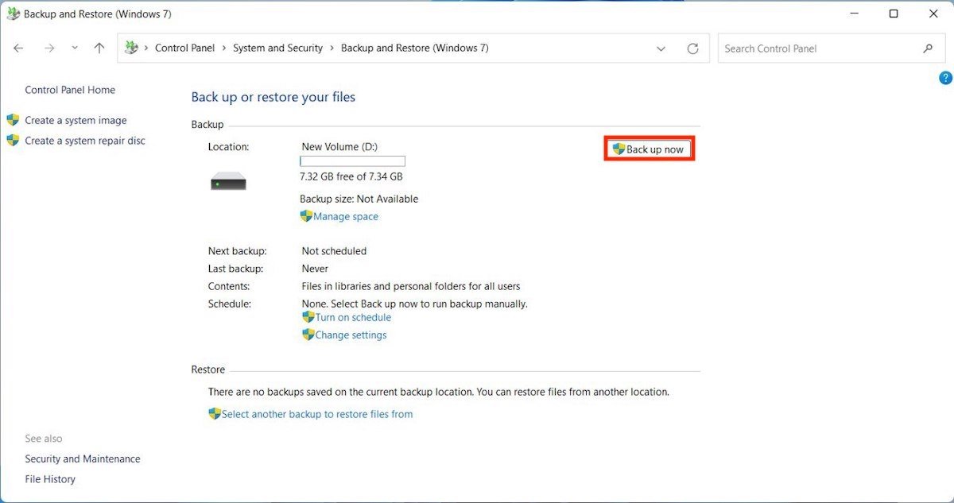Click System and Security breadcrumb
The image size is (954, 503).
tap(277, 48)
